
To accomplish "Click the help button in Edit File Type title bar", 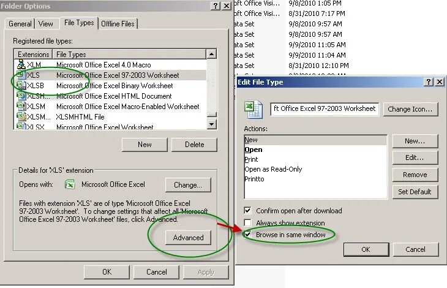I will tap(429, 82).
